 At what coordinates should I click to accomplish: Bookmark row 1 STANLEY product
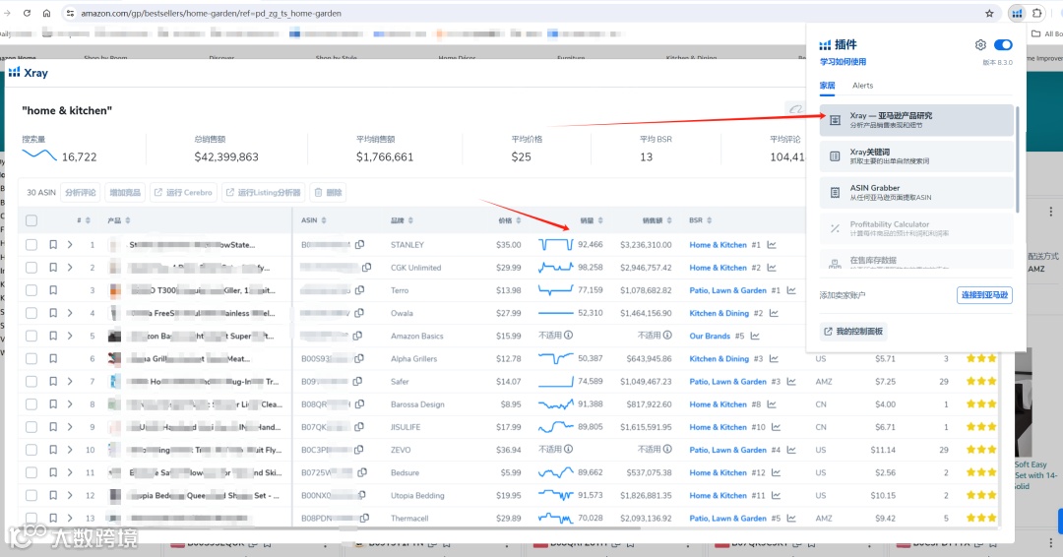pyautogui.click(x=53, y=245)
